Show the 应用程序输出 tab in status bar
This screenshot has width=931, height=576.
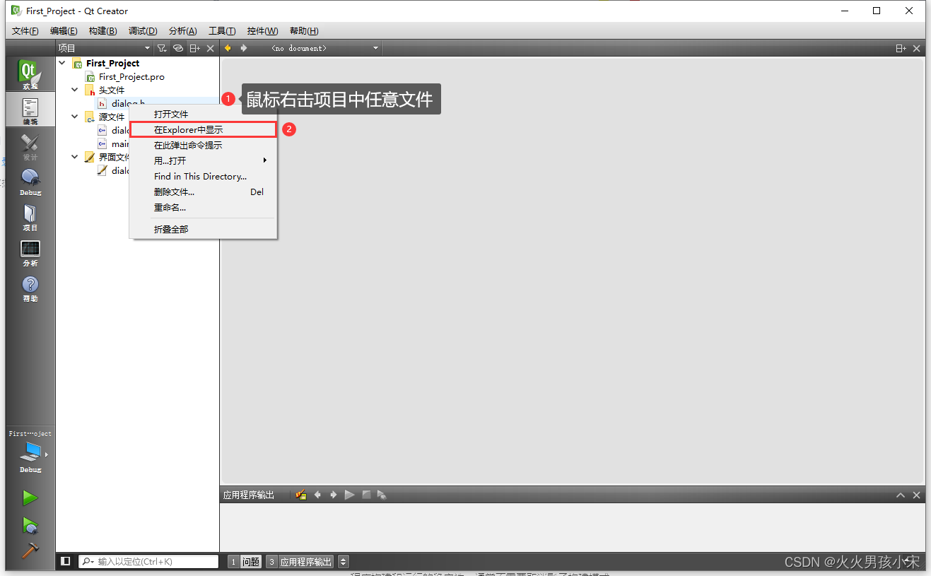pos(299,562)
